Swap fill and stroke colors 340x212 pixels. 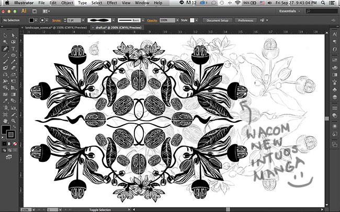(x=14, y=127)
